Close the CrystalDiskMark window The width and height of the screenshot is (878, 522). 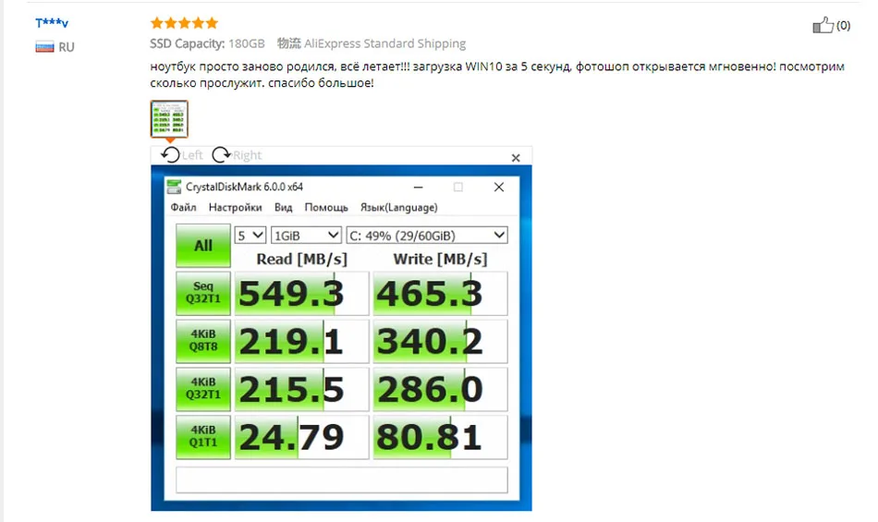point(499,187)
